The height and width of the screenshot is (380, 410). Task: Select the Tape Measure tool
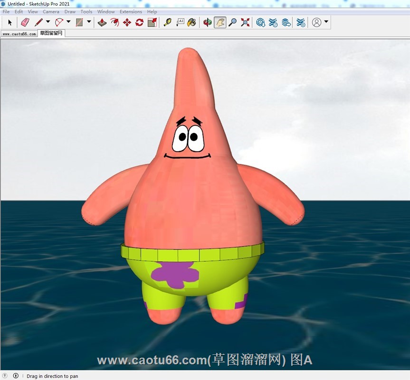(167, 22)
